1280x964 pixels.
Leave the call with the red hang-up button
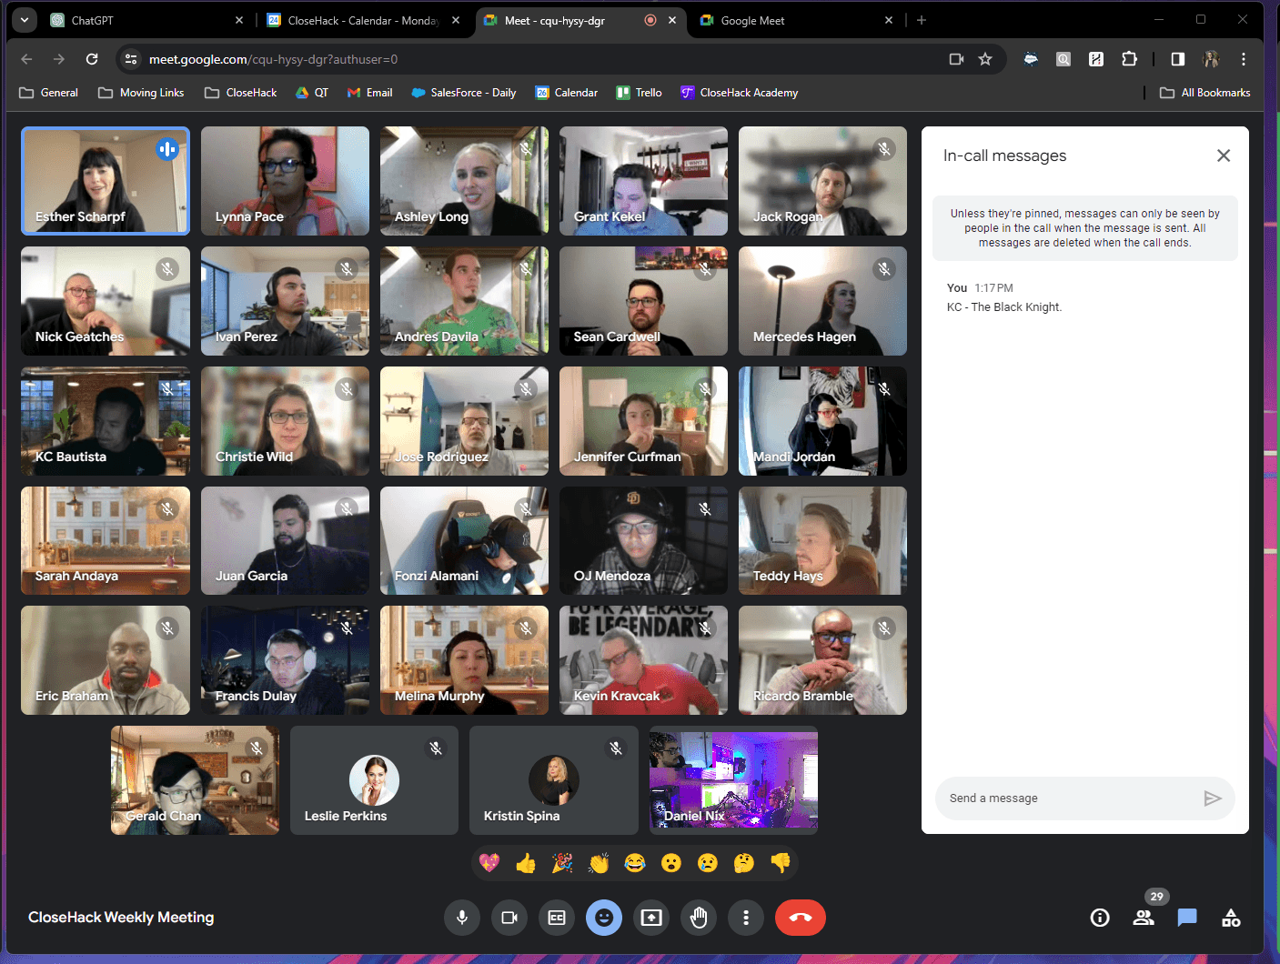pyautogui.click(x=800, y=918)
